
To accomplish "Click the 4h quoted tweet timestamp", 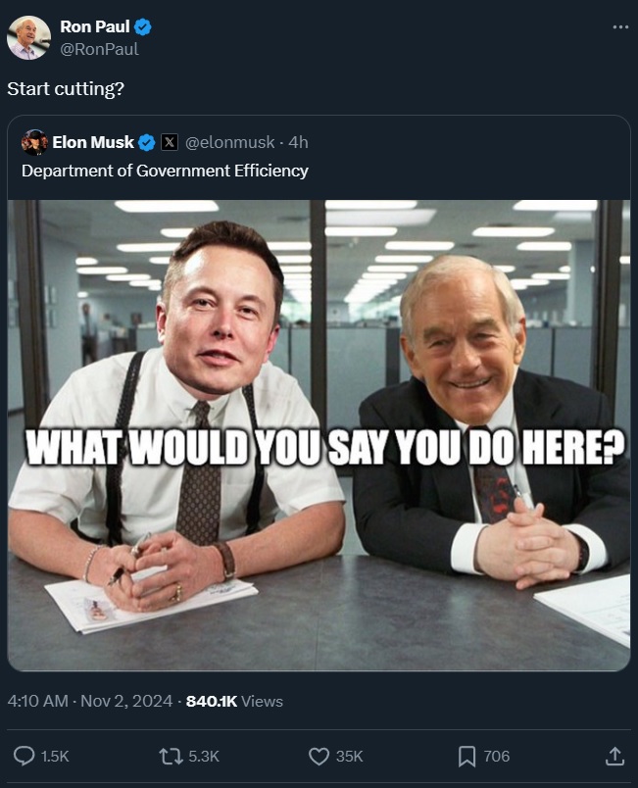I will 298,143.
